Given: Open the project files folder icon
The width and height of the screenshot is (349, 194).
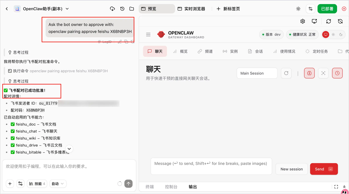Looking at the screenshot, I should pos(132,9).
